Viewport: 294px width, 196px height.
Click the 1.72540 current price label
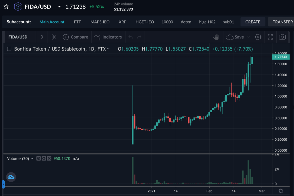[x=281, y=57]
